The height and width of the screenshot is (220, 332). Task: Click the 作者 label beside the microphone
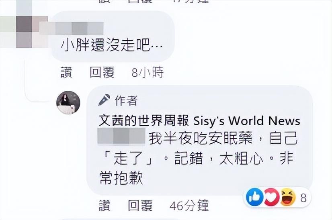pos(126,100)
